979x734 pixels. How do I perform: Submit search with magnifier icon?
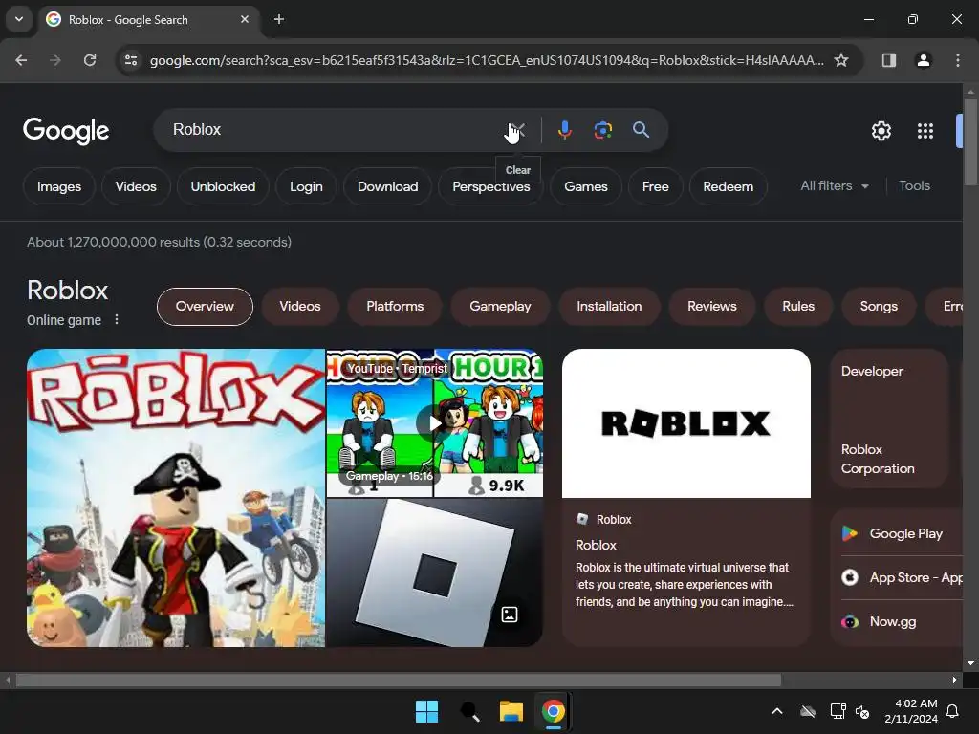pyautogui.click(x=641, y=130)
